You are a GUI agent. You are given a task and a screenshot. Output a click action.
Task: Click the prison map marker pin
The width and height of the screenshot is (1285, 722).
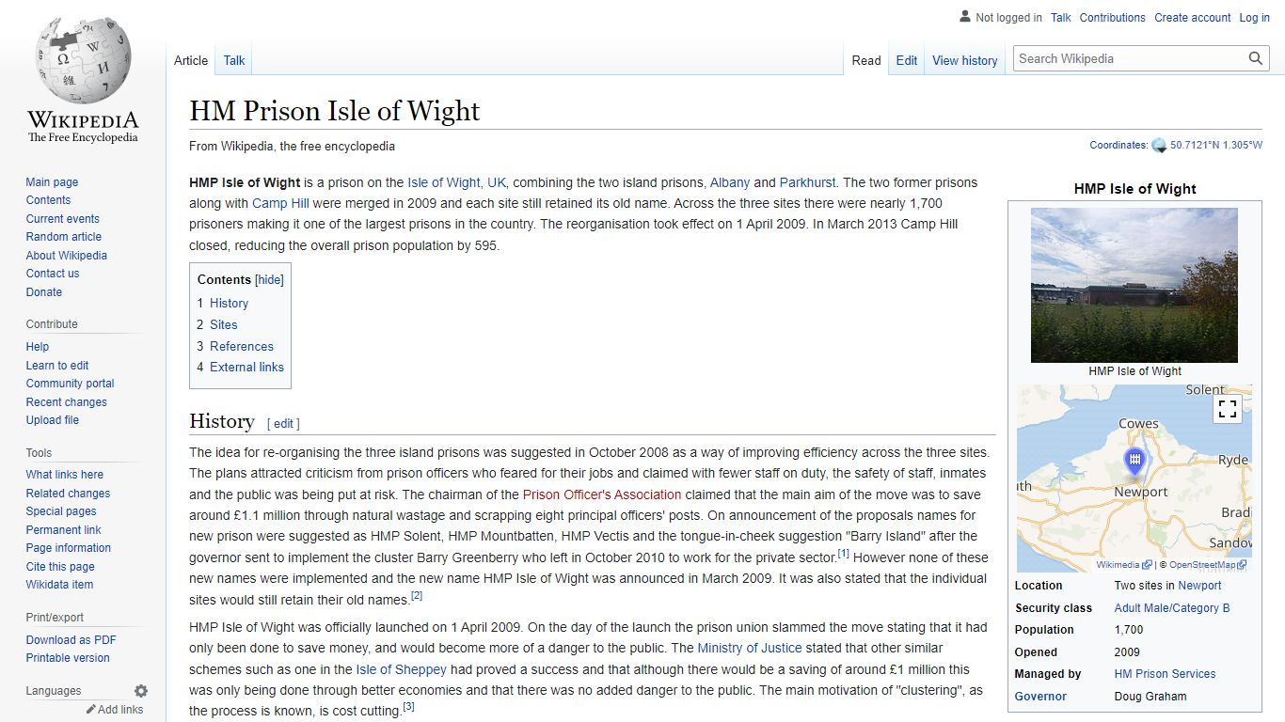pos(1134,462)
